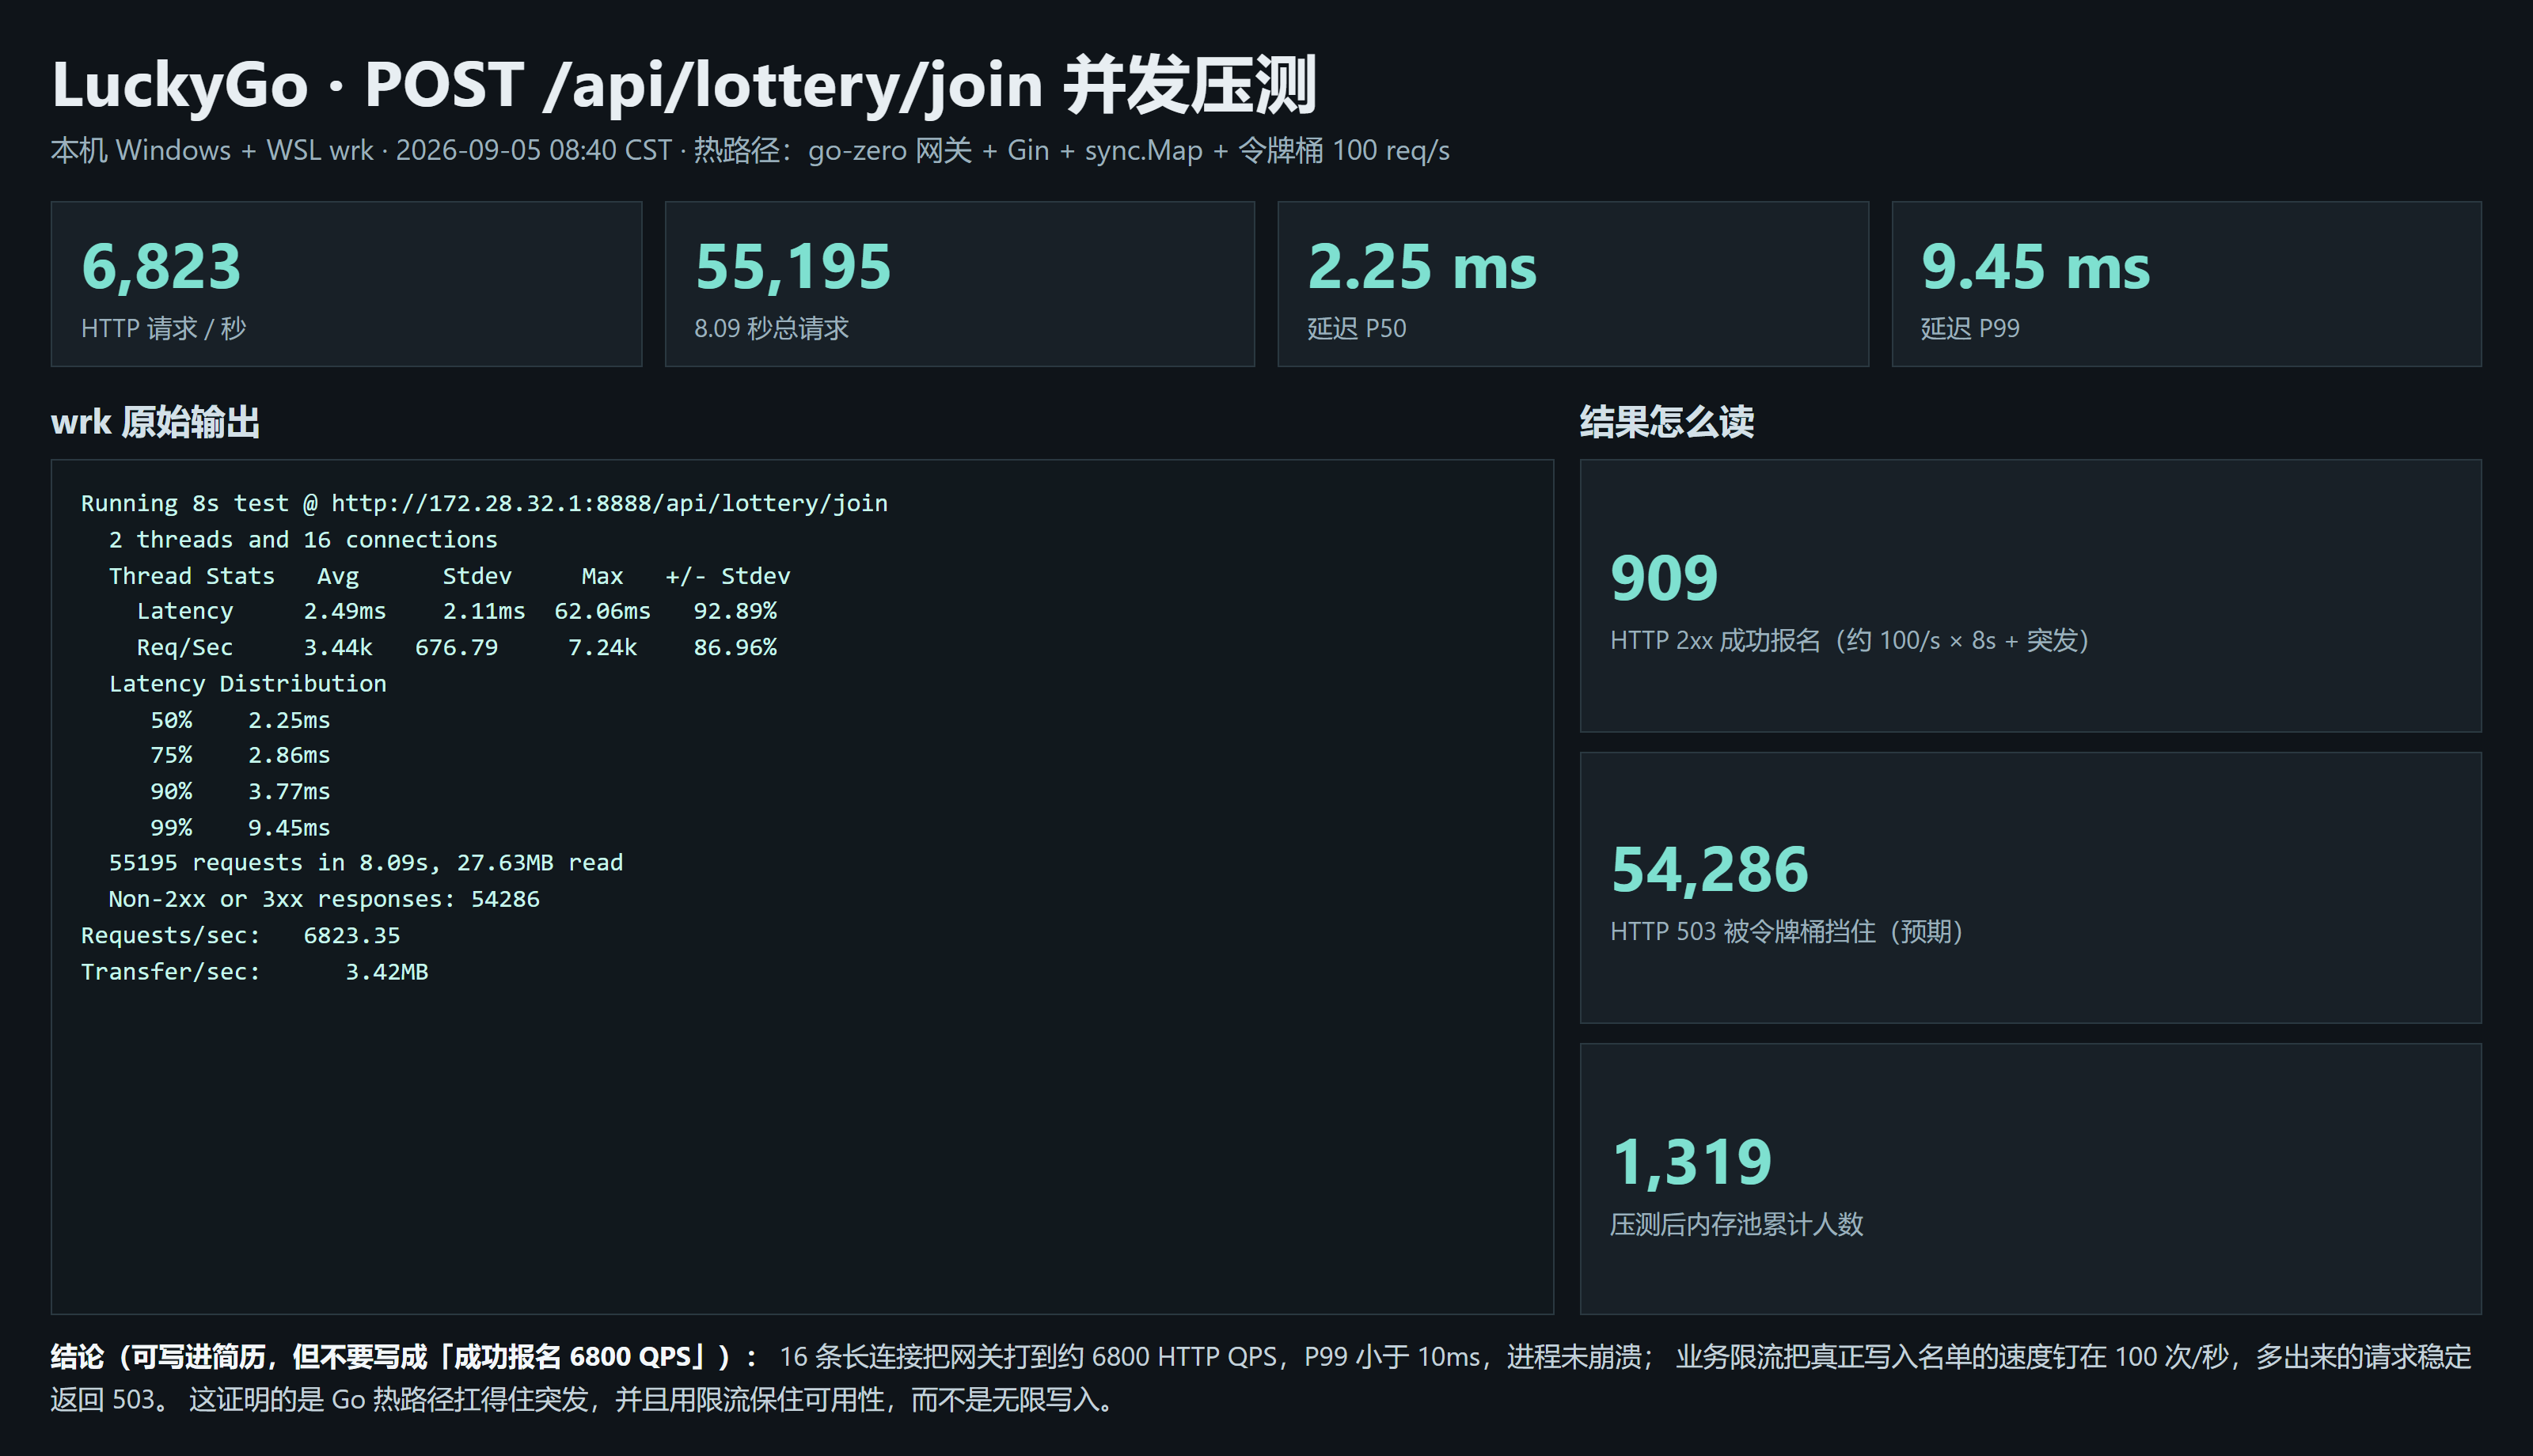Click the '结果怎么读' heading
The width and height of the screenshot is (2533, 1456).
[x=1667, y=422]
